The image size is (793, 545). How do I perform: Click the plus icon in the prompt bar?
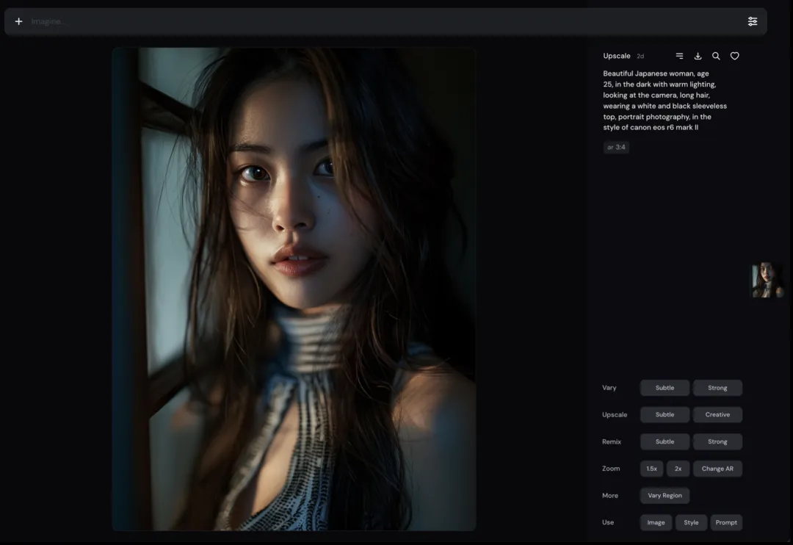coord(19,21)
